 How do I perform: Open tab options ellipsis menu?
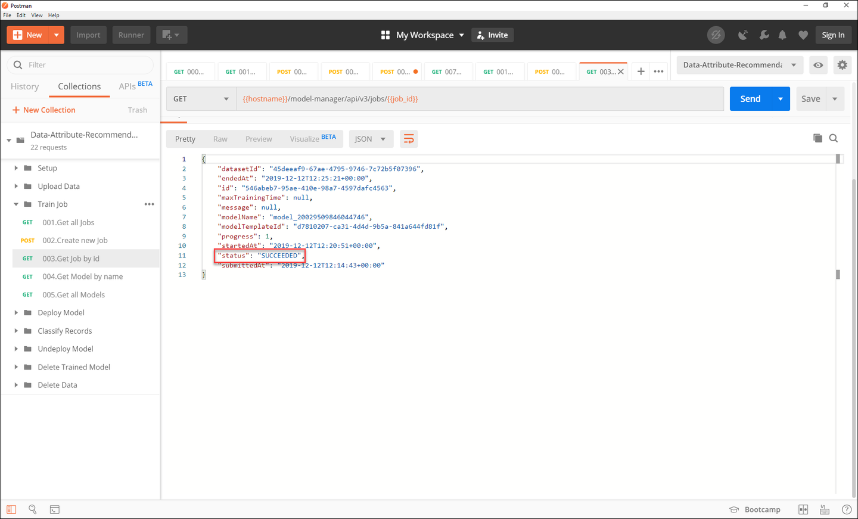tap(658, 72)
